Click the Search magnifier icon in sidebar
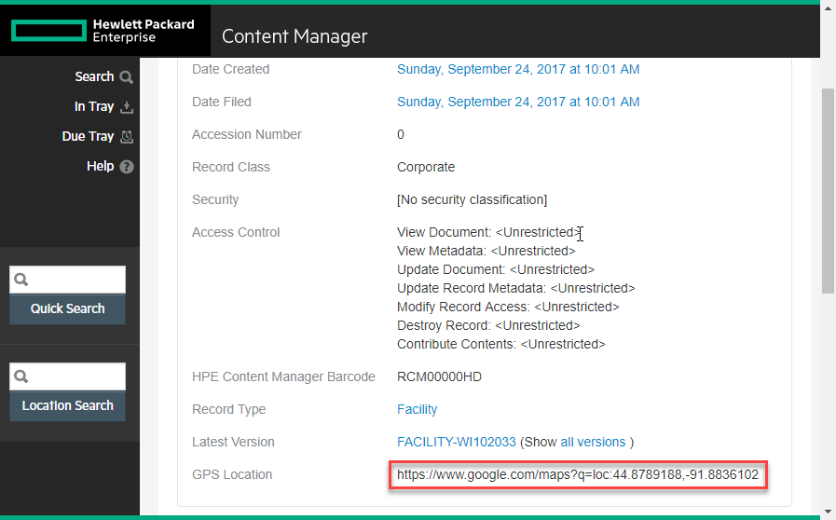 [127, 77]
